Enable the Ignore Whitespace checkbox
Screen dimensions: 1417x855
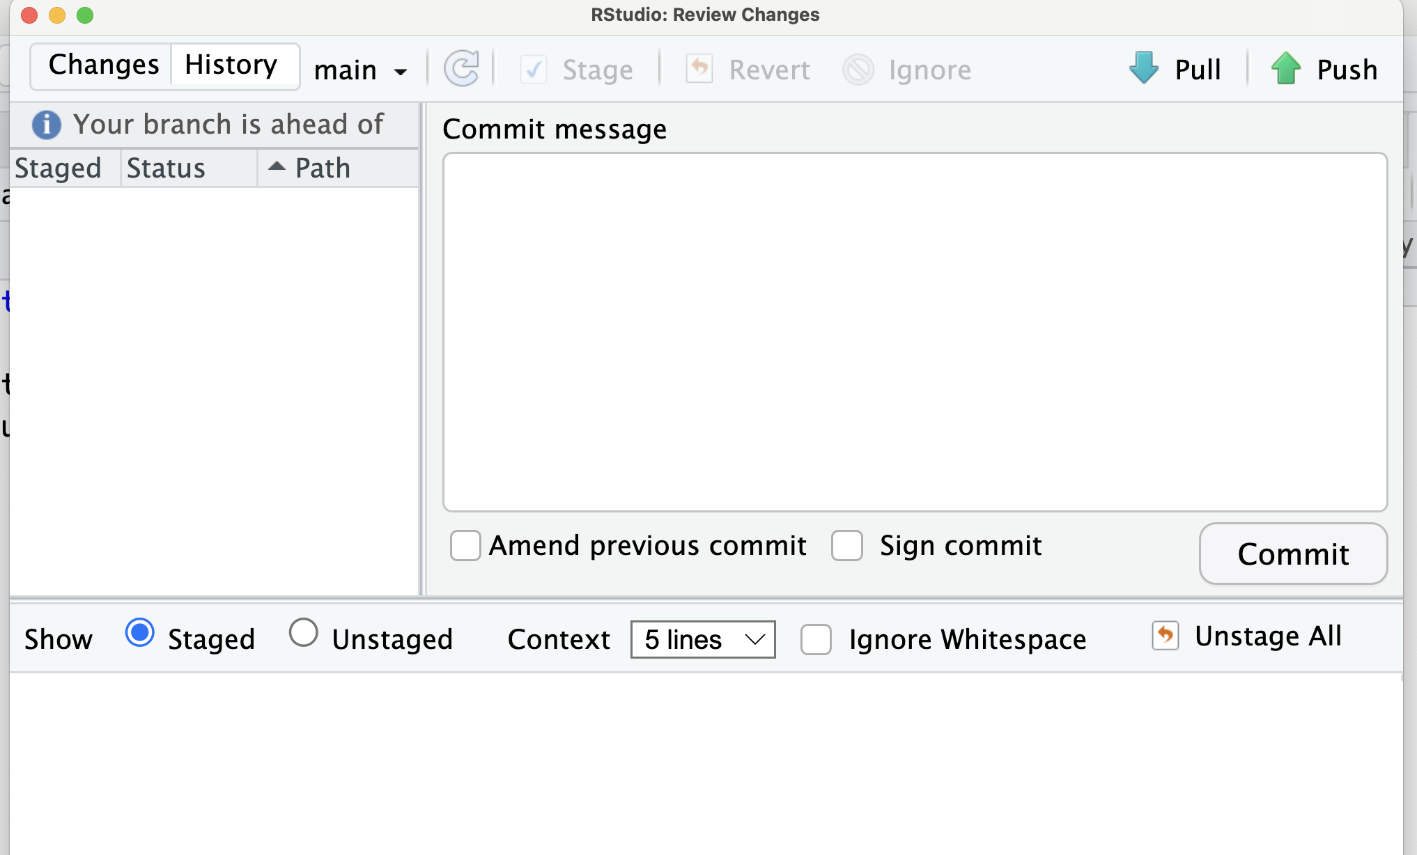816,639
